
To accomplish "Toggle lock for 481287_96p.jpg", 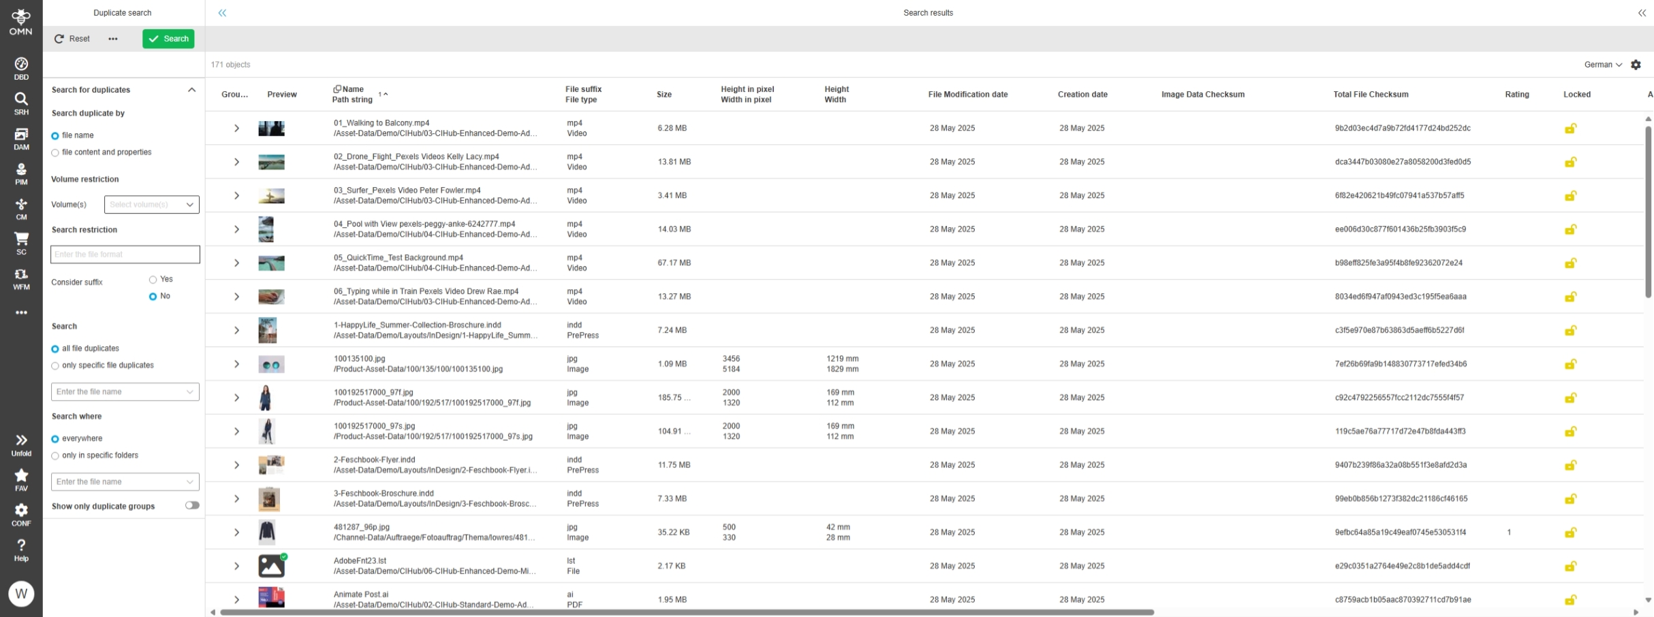I will 1570,533.
